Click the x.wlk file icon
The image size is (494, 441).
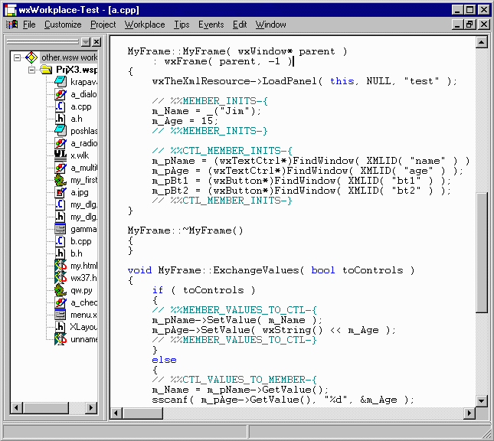click(x=61, y=155)
